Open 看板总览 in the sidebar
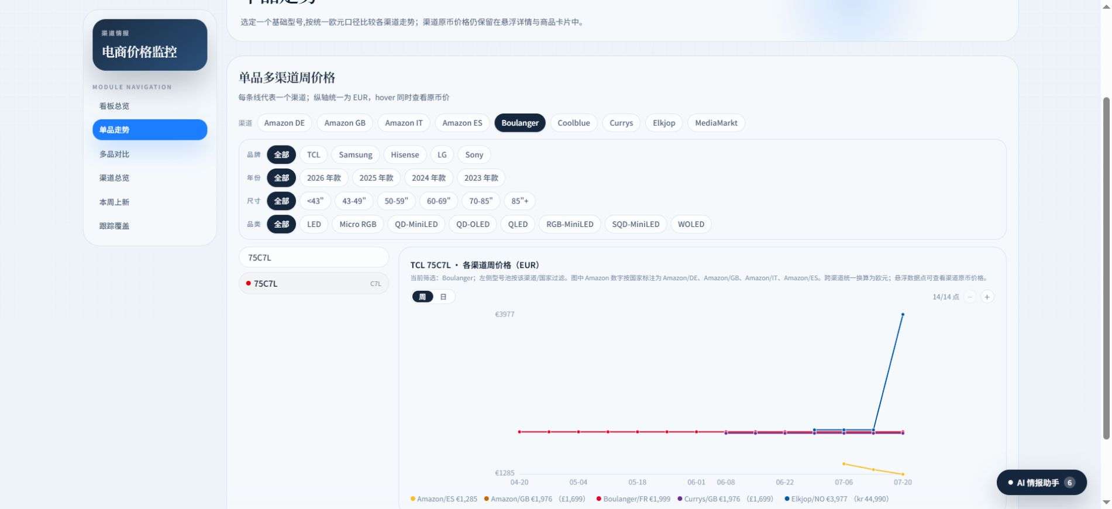This screenshot has width=1112, height=509. (x=150, y=106)
